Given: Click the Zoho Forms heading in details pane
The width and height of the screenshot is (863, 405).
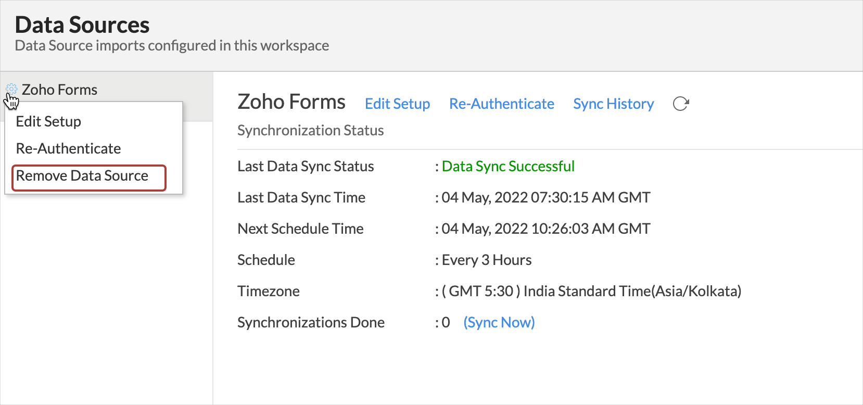Looking at the screenshot, I should click(x=291, y=102).
